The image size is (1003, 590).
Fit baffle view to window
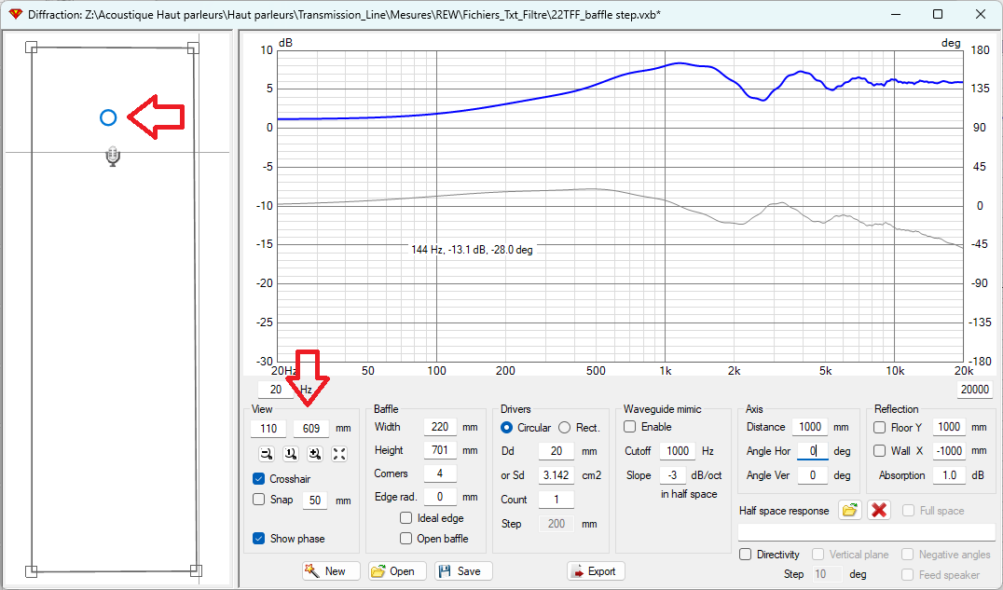click(338, 454)
